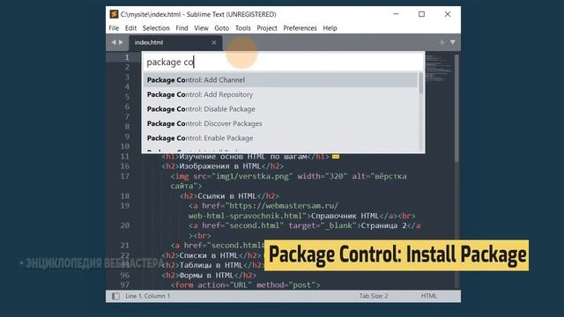Open the Tools menu
This screenshot has width=564, height=317.
coord(243,28)
